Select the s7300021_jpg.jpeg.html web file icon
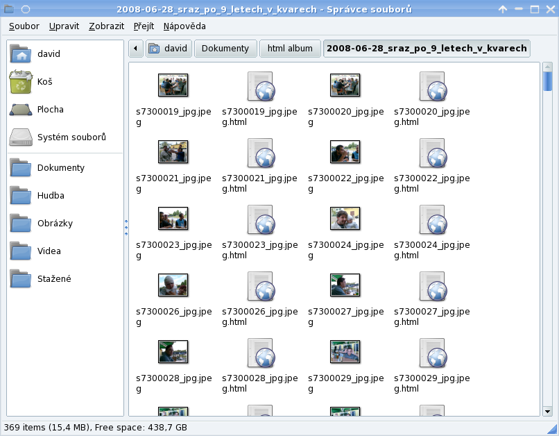The width and height of the screenshot is (559, 436). [x=261, y=153]
